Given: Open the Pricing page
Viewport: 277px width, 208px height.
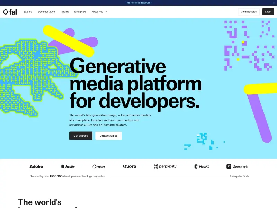Looking at the screenshot, I should pyautogui.click(x=64, y=12).
